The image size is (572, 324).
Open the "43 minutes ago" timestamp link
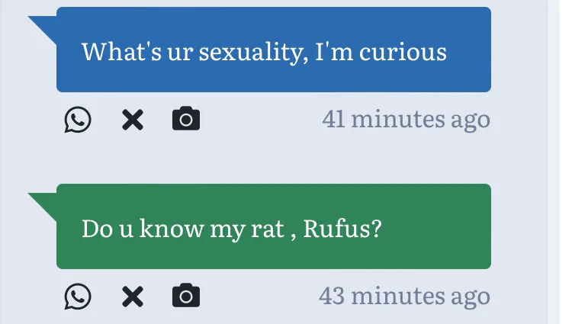tap(404, 296)
